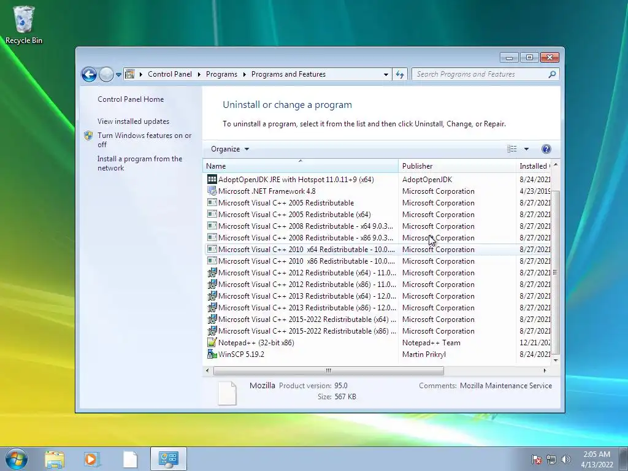Select Visual C++ 2013 Redistributable (x64) row
The width and height of the screenshot is (628, 471).
point(378,296)
